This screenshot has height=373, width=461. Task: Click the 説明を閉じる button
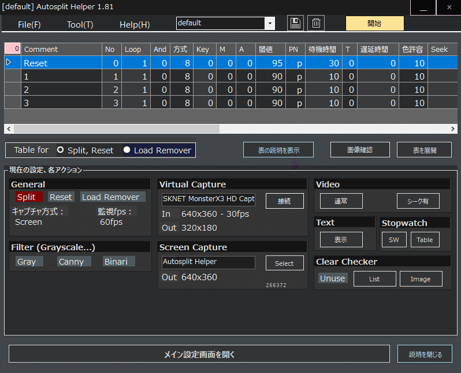click(x=425, y=354)
